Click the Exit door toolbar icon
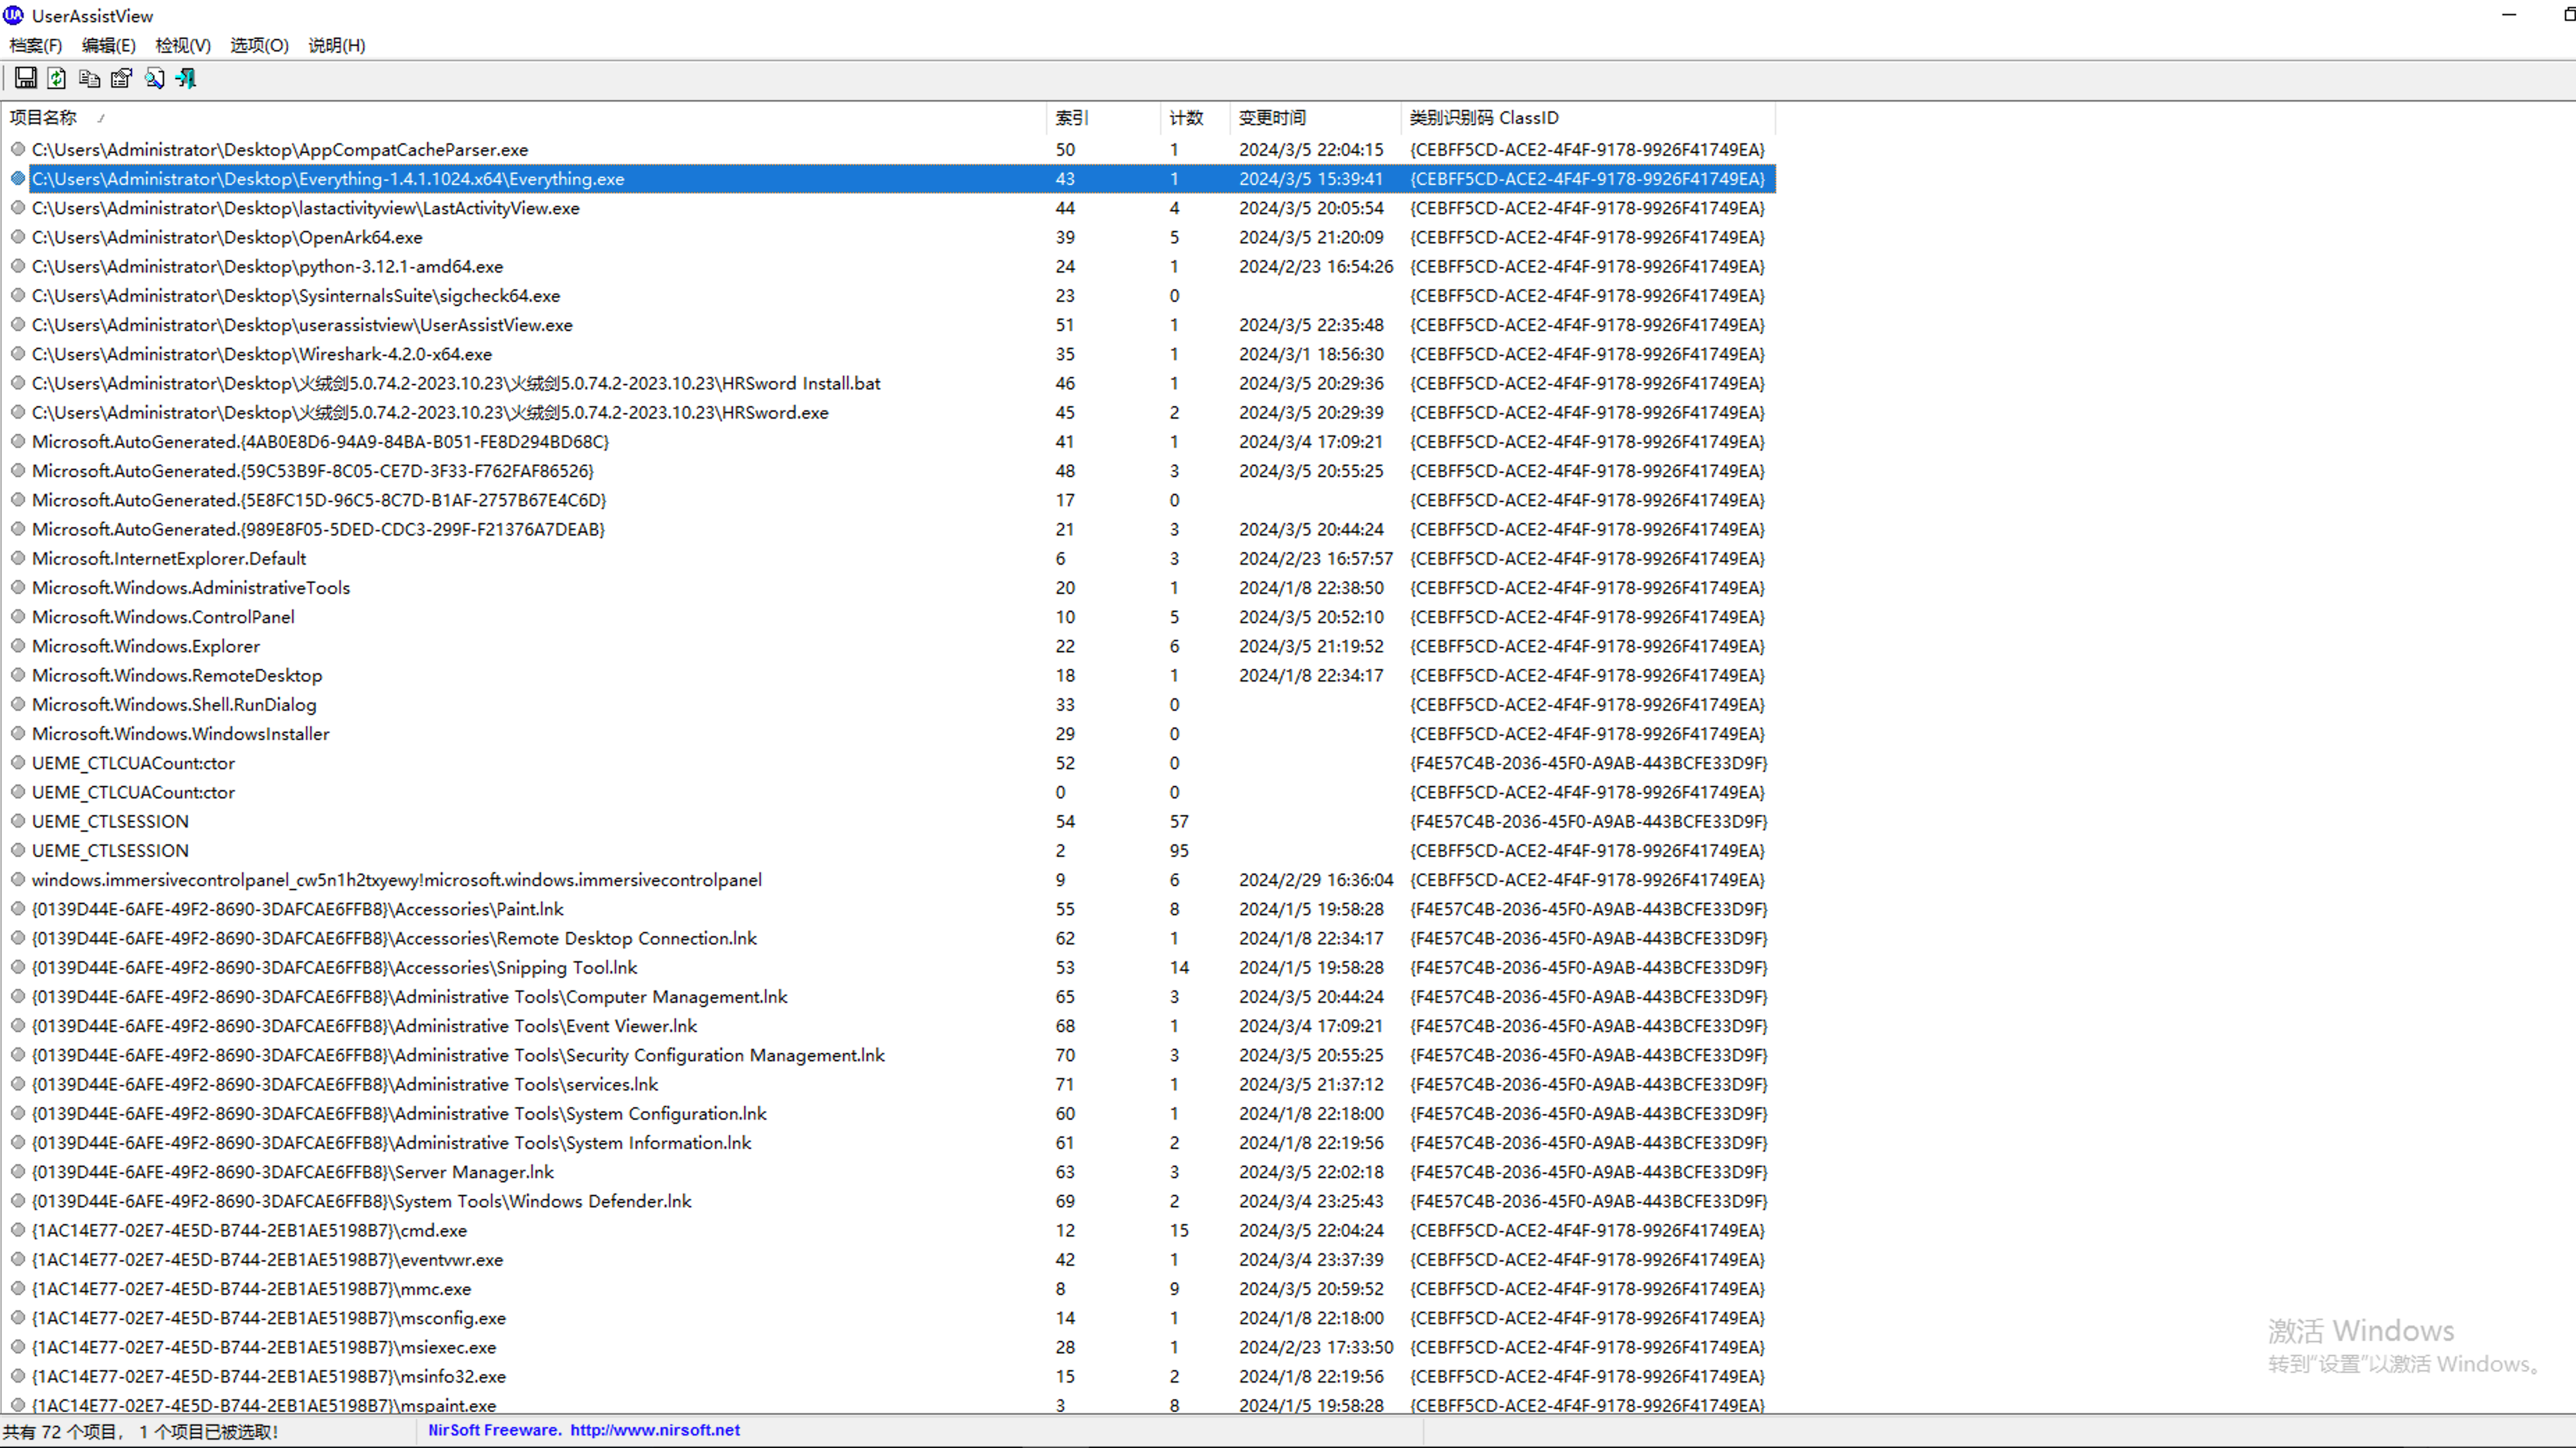The image size is (2576, 1448). [x=186, y=78]
